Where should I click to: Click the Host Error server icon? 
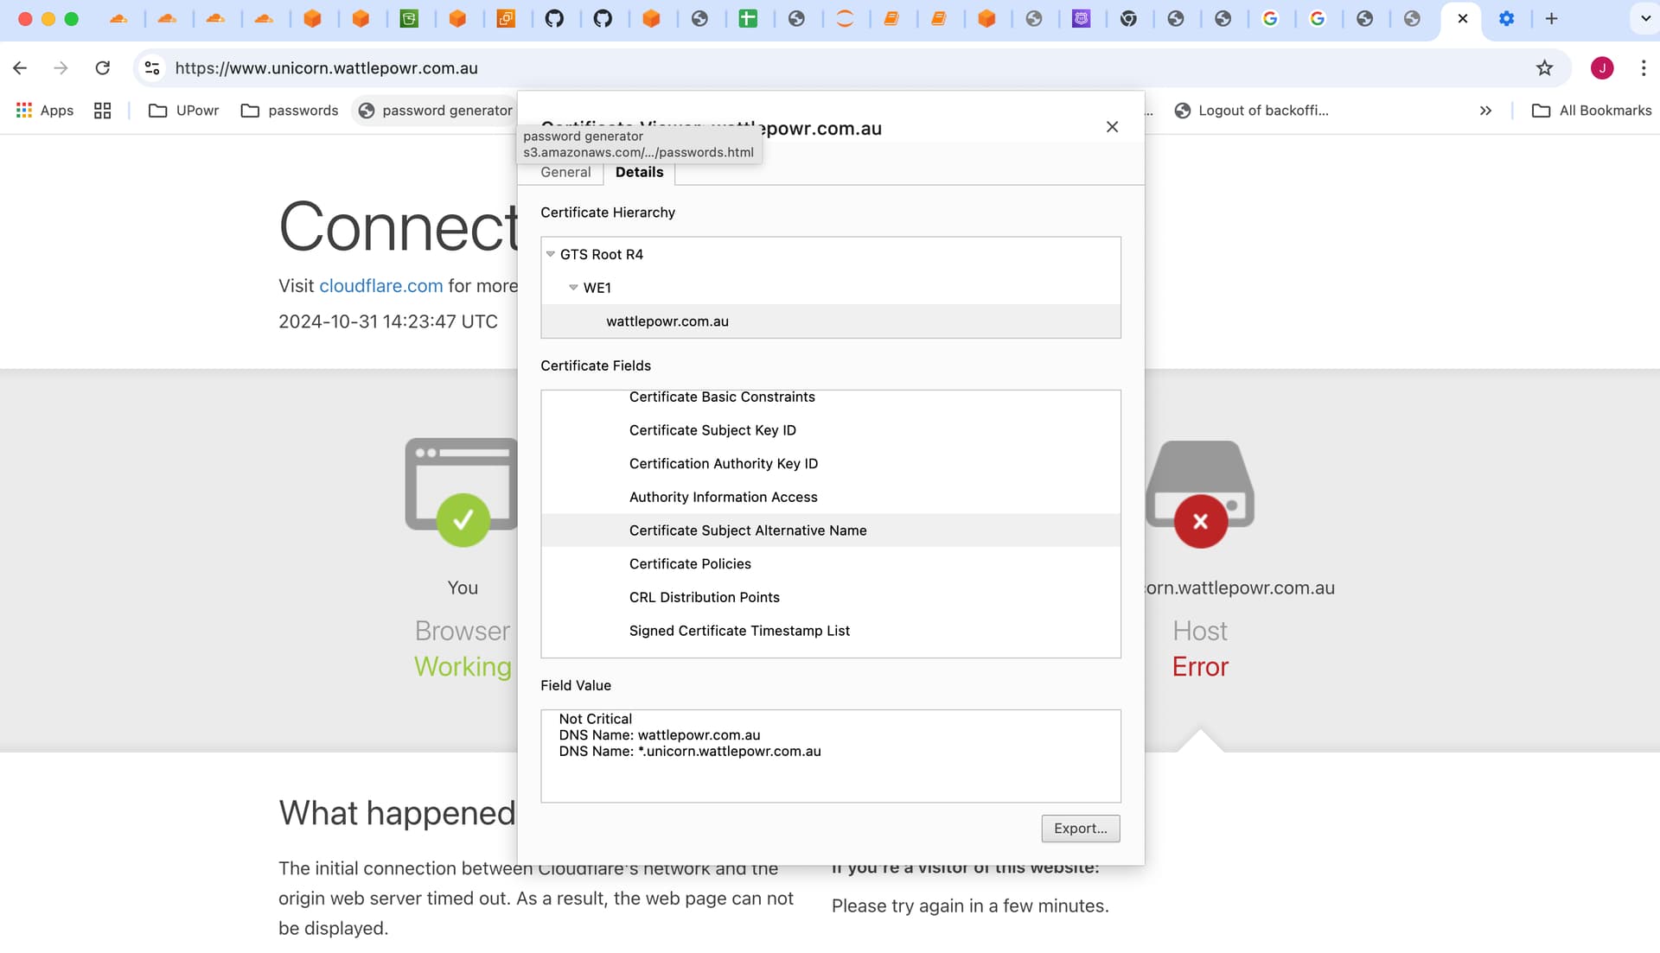tap(1200, 494)
